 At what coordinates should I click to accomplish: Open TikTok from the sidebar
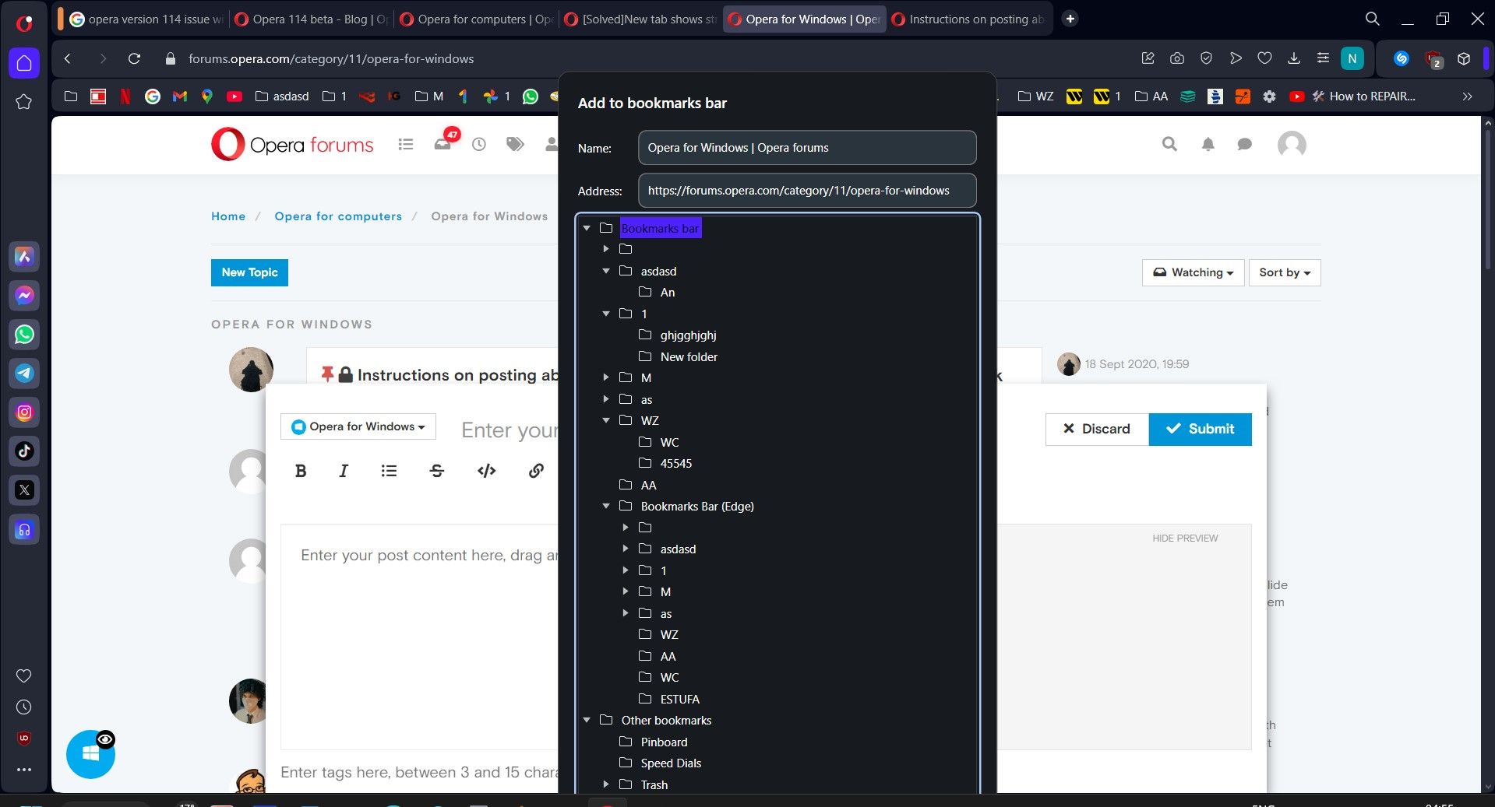click(24, 451)
